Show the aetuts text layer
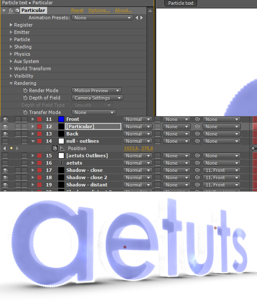 [x=5, y=163]
